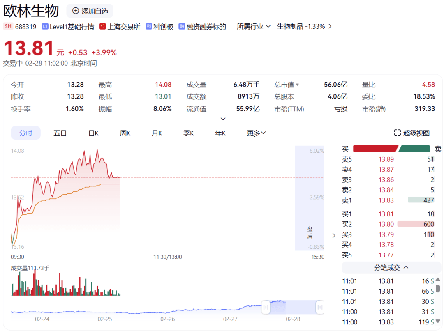Click the 最低 value 13.01
Image resolution: width=444 pixels, height=333 pixels.
(x=163, y=96)
